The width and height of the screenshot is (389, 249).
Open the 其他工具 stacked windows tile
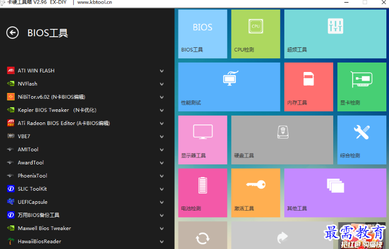(335, 193)
